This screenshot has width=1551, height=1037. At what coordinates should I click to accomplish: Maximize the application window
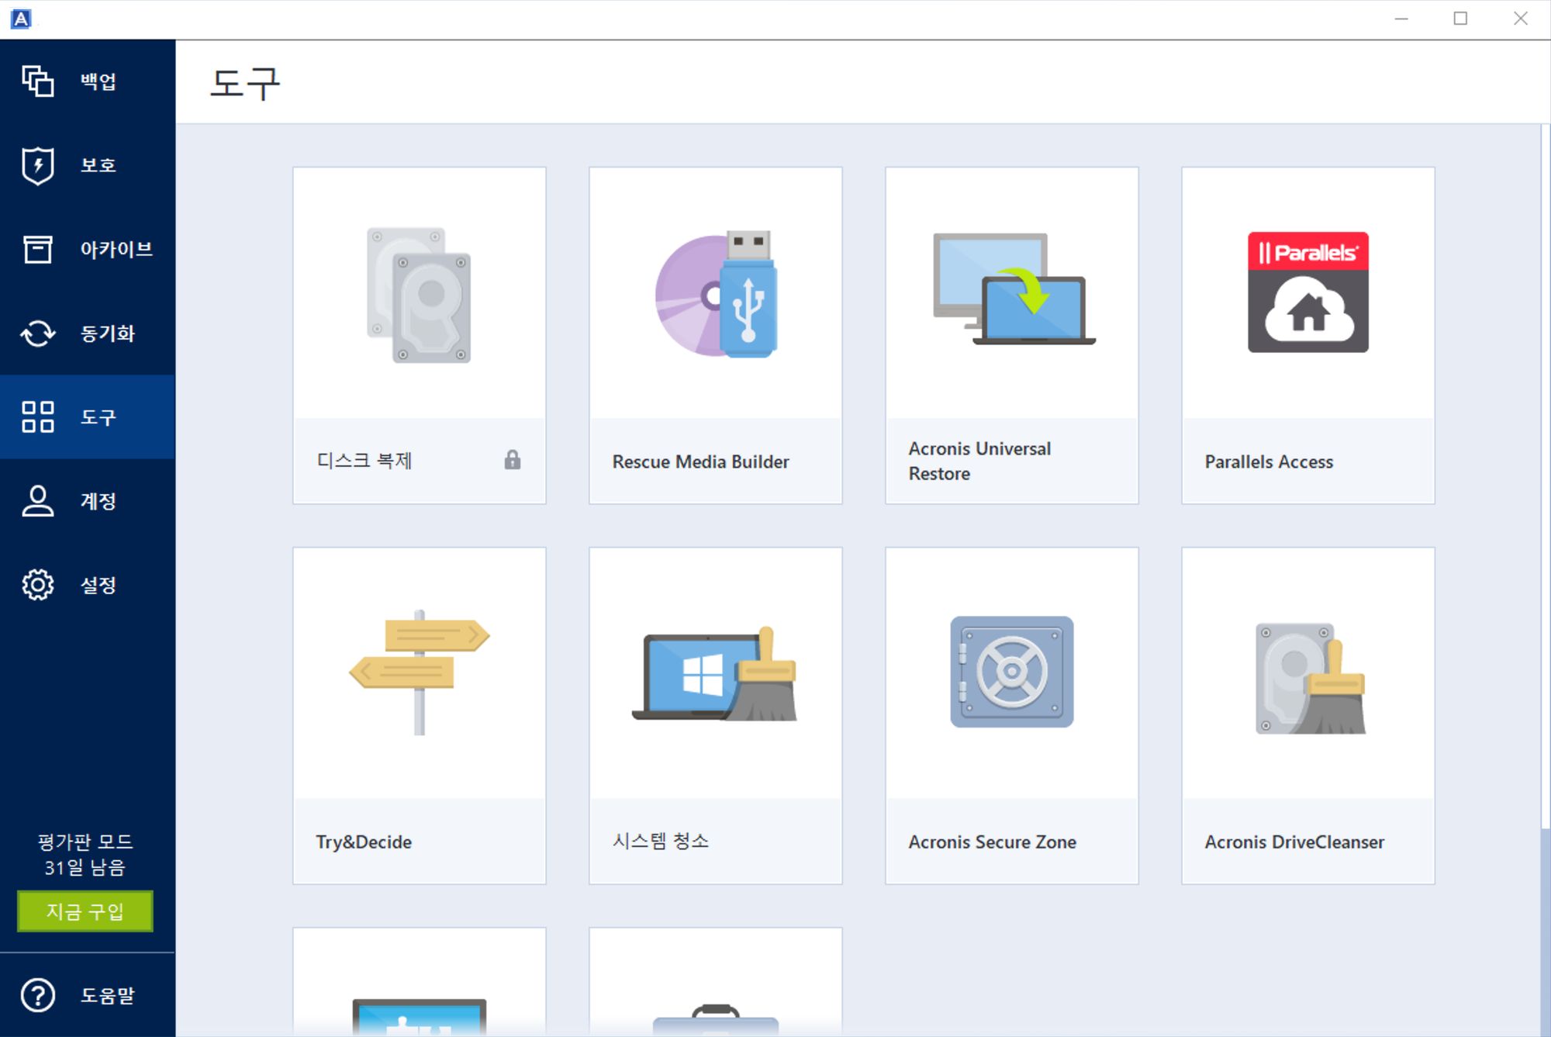1460,19
